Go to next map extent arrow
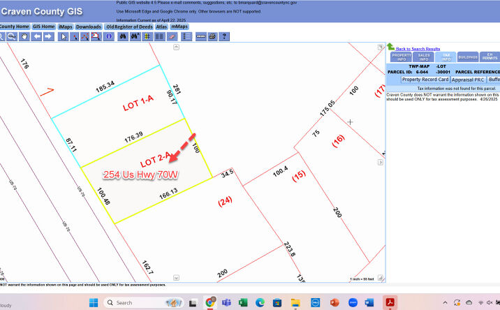The width and height of the screenshot is (500, 310). [x=48, y=36]
